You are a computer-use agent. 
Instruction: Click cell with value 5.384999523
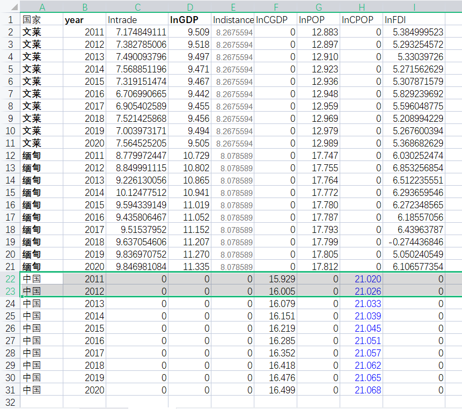coord(414,32)
